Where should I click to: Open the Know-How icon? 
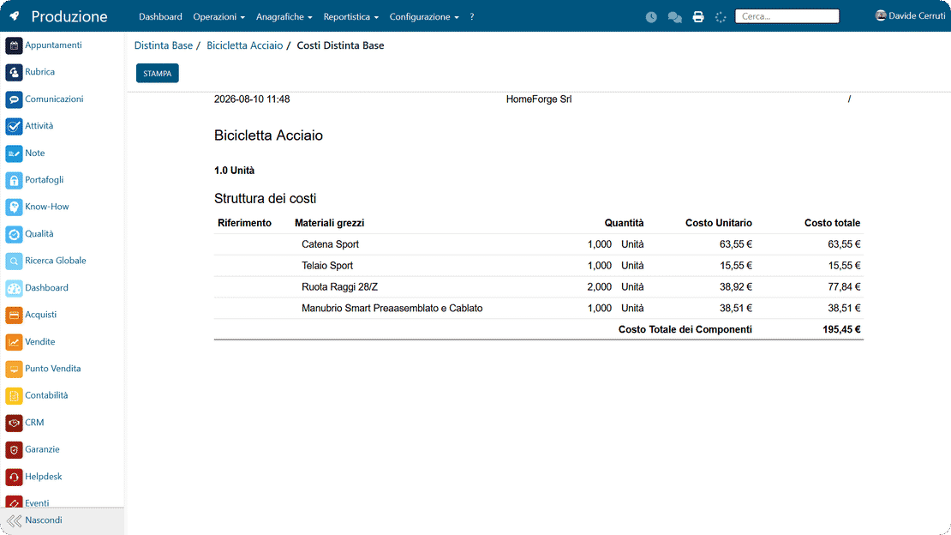[14, 207]
